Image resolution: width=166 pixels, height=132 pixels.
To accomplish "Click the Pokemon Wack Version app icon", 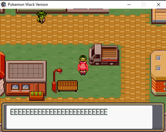I will pos(4,5).
